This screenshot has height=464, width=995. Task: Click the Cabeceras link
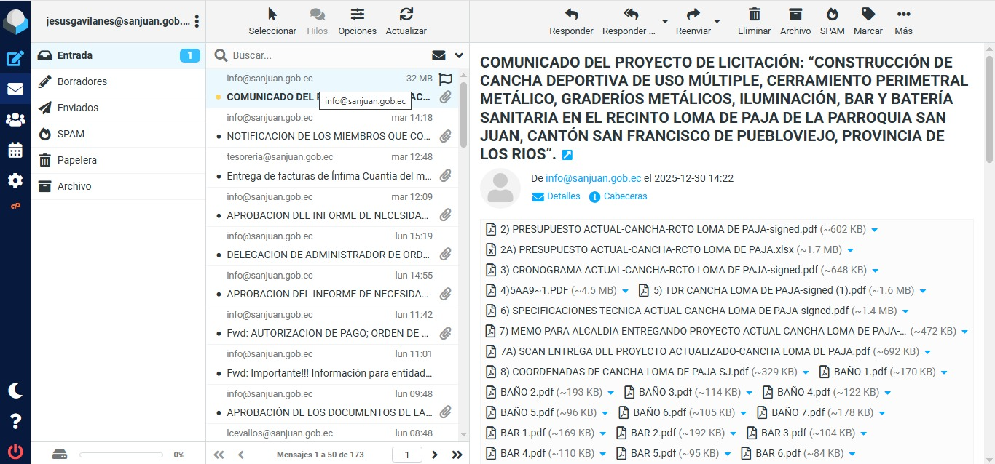pyautogui.click(x=625, y=196)
